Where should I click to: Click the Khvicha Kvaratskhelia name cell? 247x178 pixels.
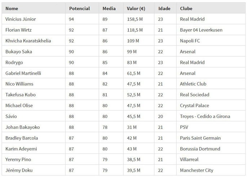tap(28, 41)
